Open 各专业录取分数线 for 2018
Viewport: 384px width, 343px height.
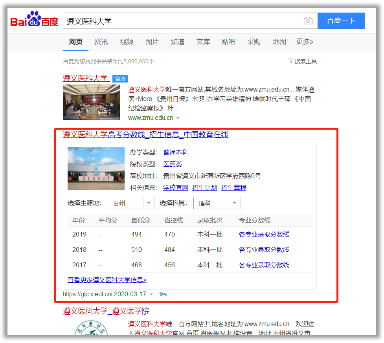[x=264, y=249]
